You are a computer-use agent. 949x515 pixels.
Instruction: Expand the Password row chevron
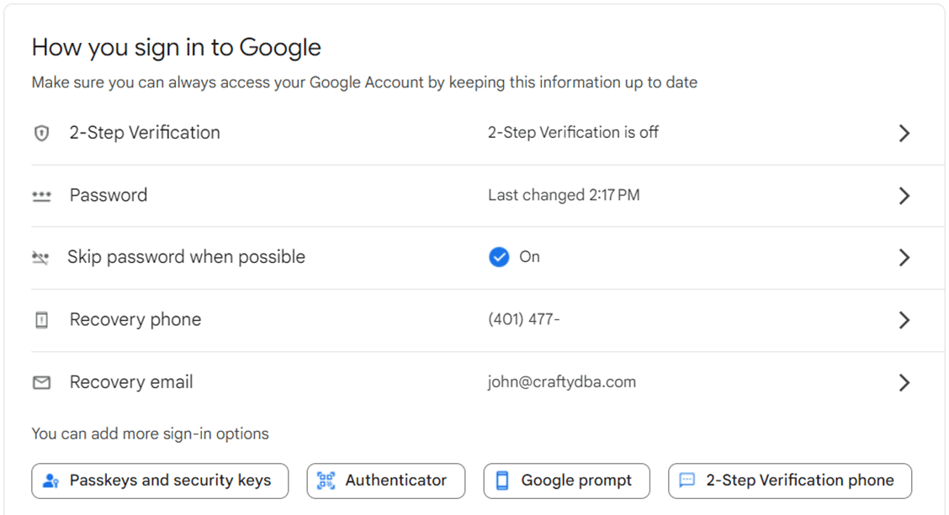tap(904, 196)
